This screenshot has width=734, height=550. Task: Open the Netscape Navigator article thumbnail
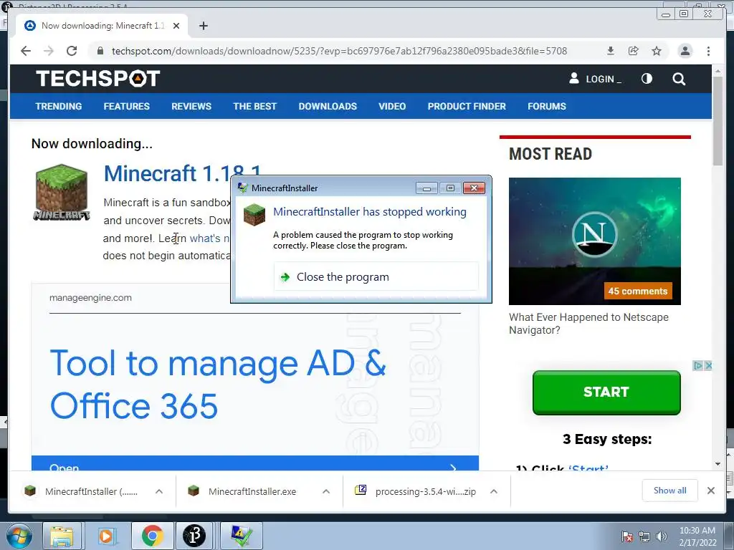tap(594, 241)
